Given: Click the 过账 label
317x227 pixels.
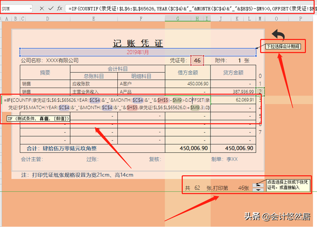Looking at the screenshot, I should click(x=92, y=159).
